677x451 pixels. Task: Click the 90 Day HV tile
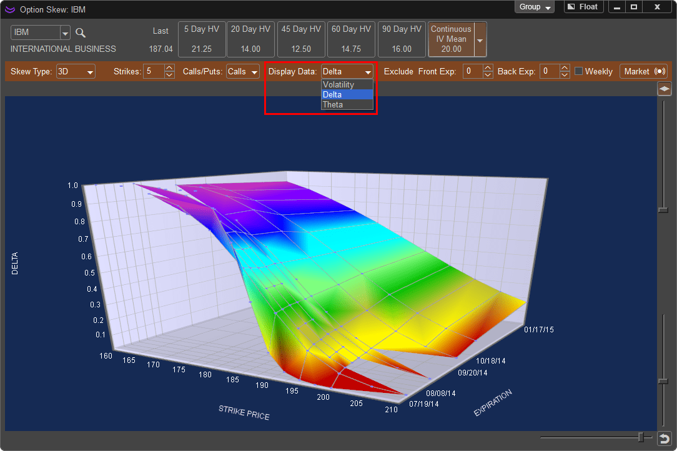coord(401,39)
